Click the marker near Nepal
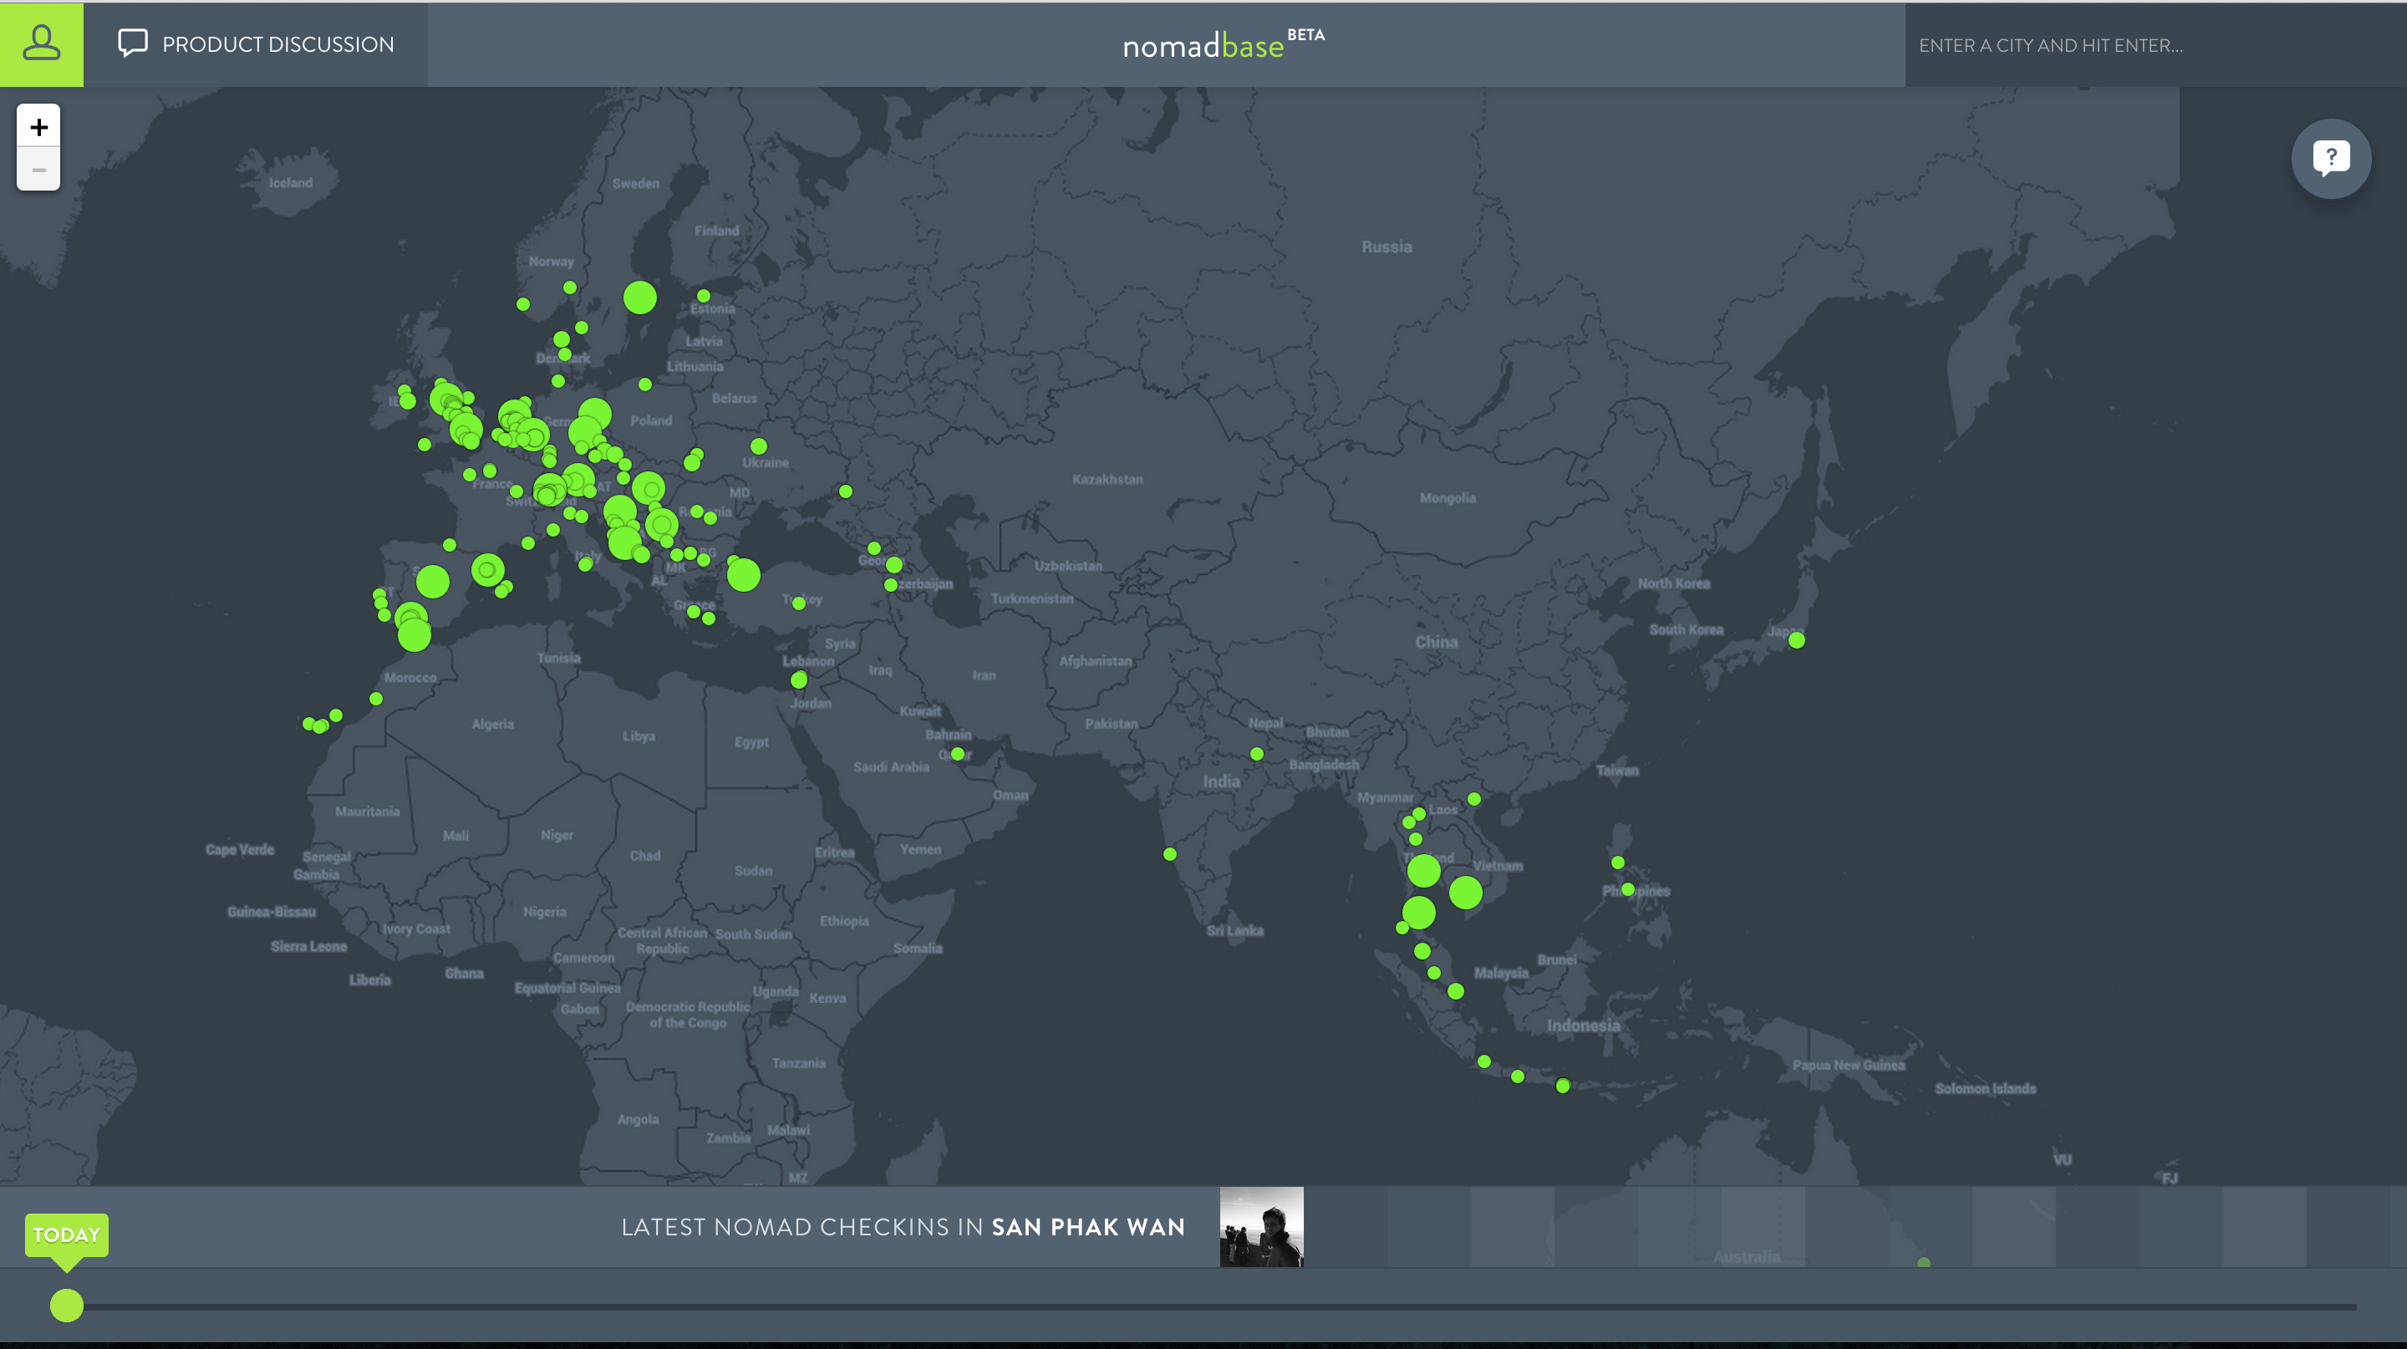This screenshot has height=1349, width=2407. [x=1257, y=753]
